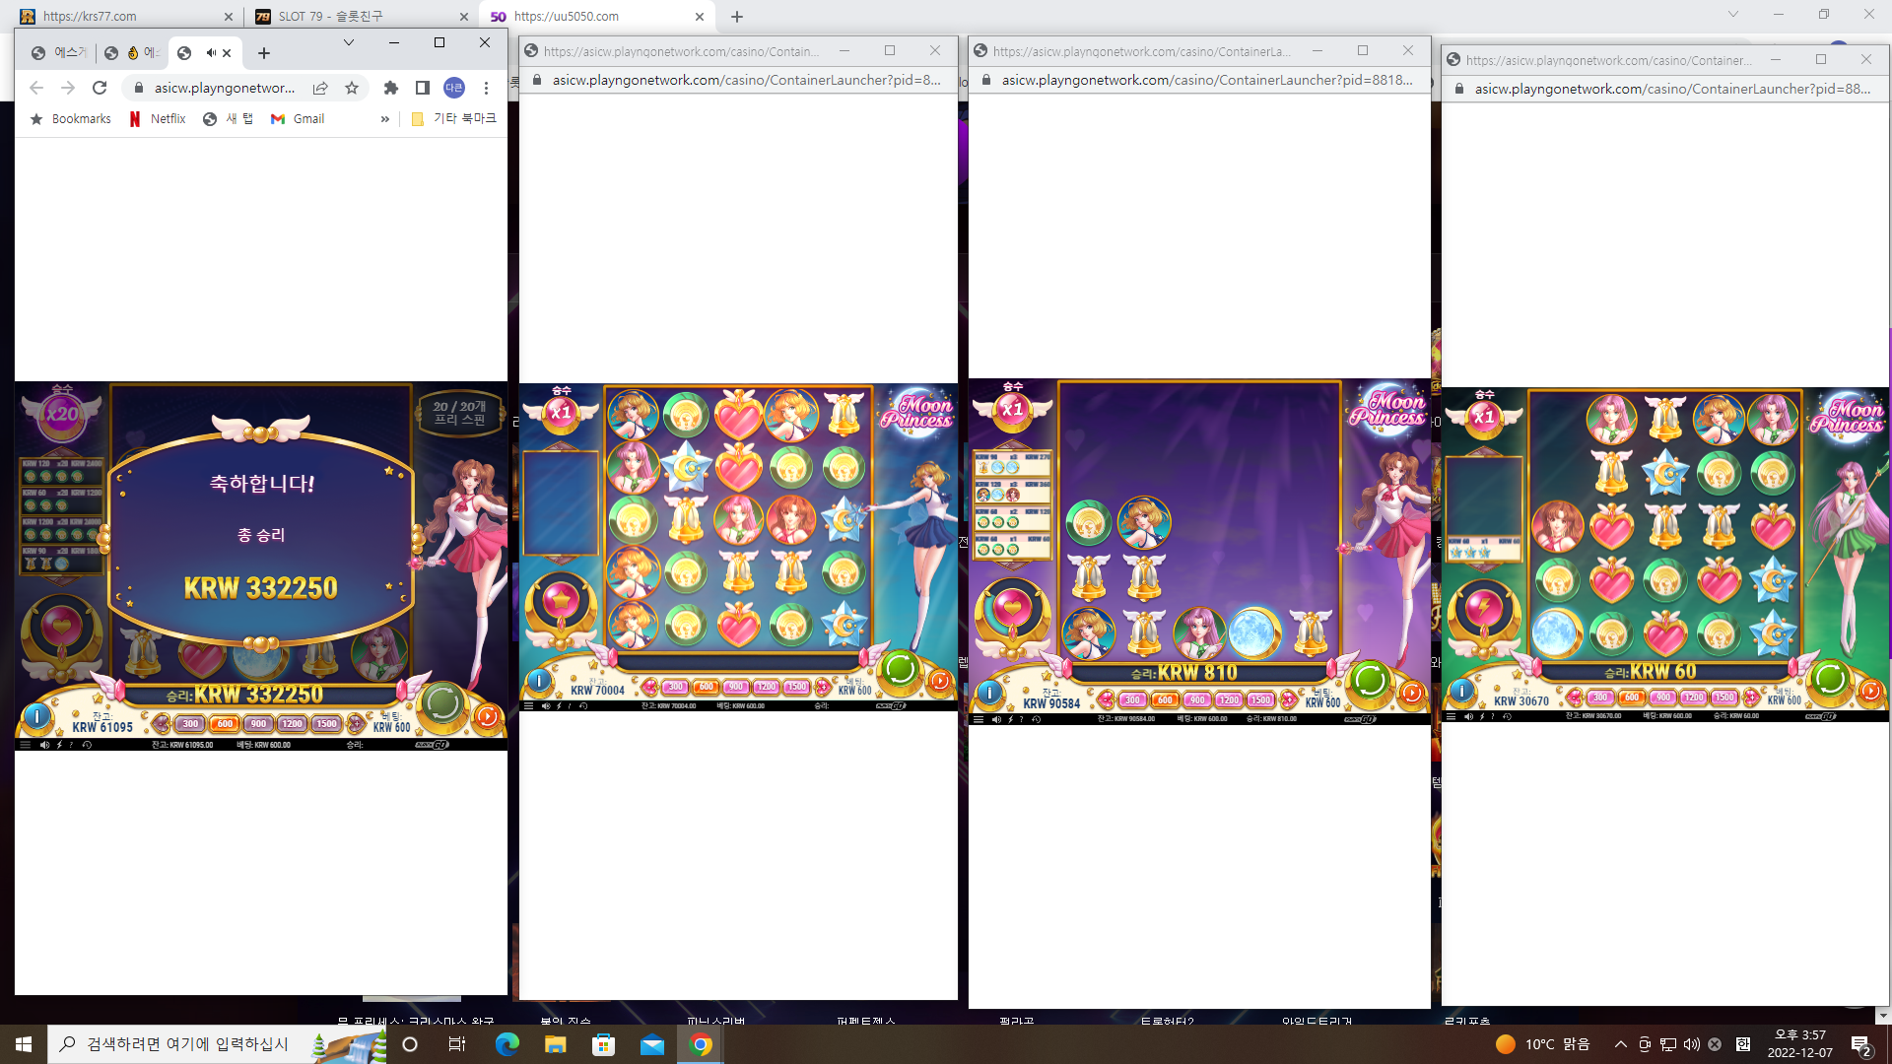Open the Gmail bookmark
Screen dimensions: 1892x1064
point(298,118)
